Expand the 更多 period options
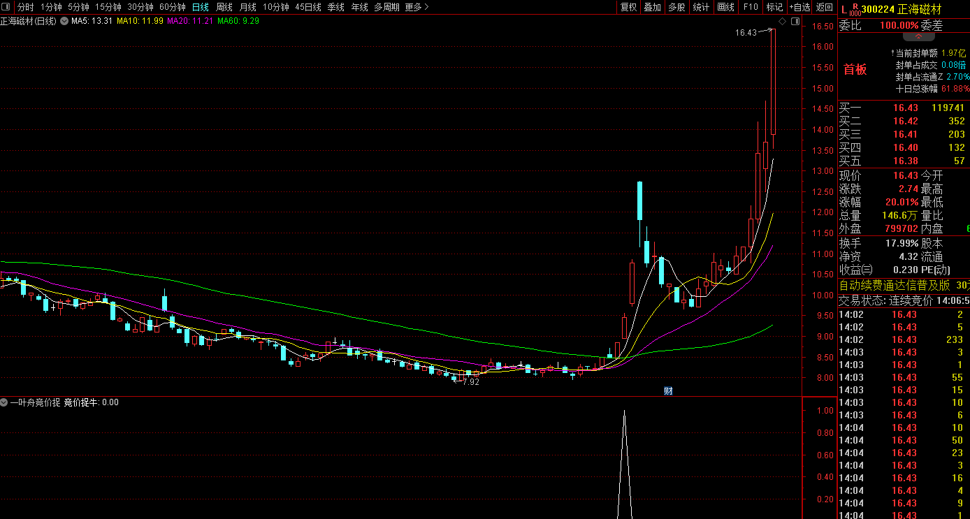This screenshot has width=970, height=519. [417, 7]
